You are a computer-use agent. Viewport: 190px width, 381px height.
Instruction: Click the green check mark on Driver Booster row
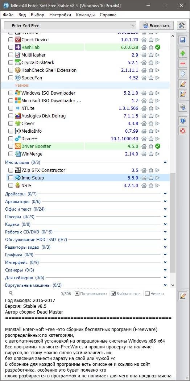(158, 146)
